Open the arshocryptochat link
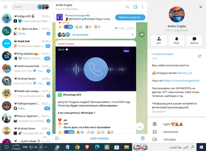 pyautogui.click(x=182, y=81)
